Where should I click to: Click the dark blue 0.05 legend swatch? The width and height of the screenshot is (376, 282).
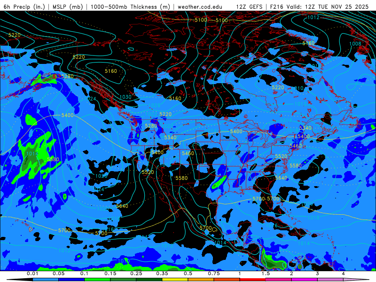71,280
